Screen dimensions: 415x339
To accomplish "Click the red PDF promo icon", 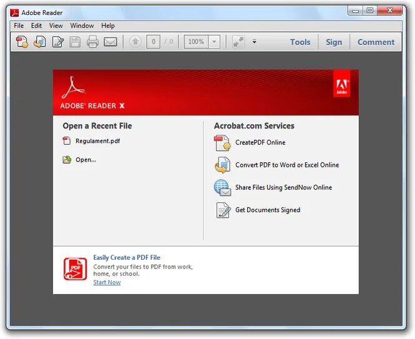I will point(75,269).
